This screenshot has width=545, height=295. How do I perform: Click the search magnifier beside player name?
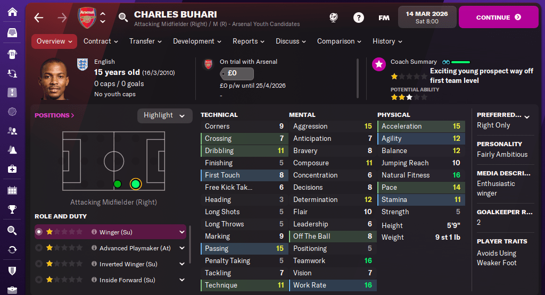pyautogui.click(x=123, y=18)
